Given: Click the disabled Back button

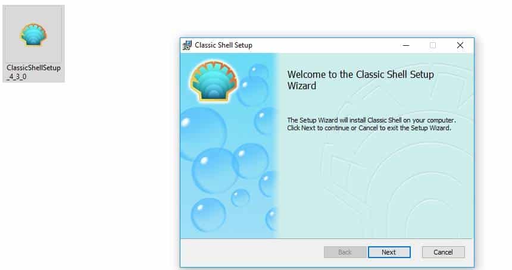Looking at the screenshot, I should (x=345, y=252).
